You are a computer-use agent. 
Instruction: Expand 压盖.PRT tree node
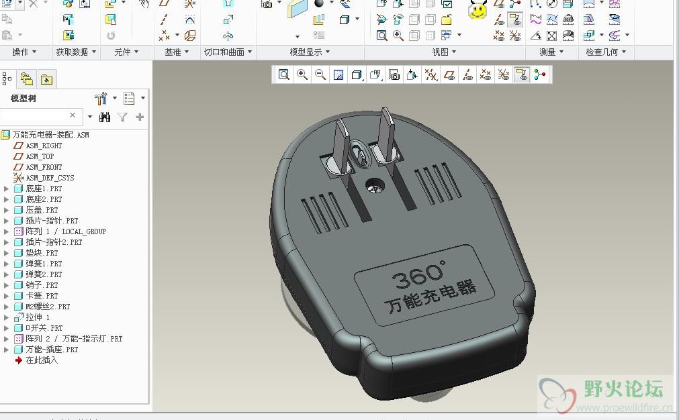[6, 210]
